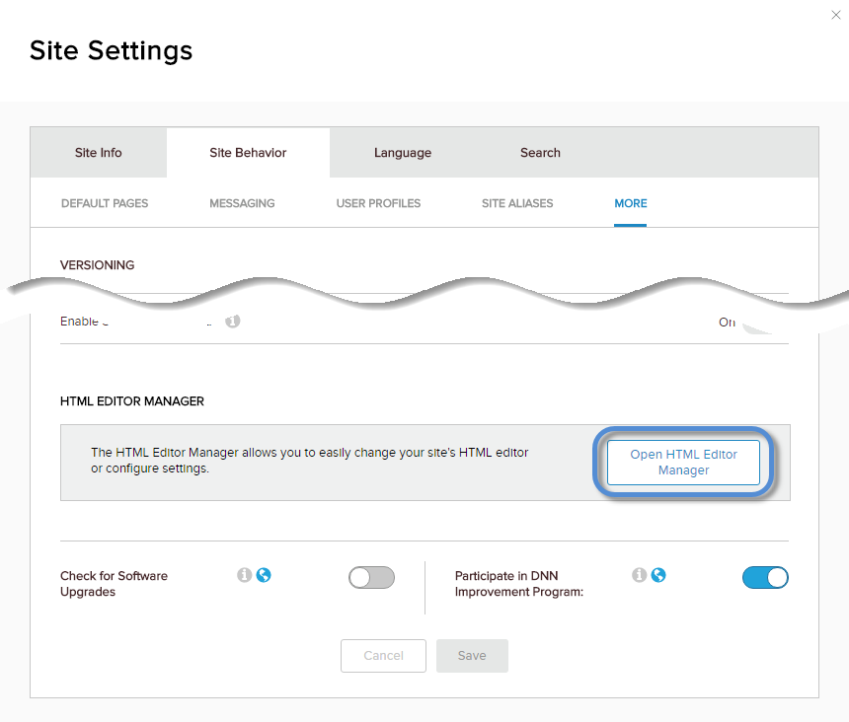Toggle Check for Software Upgrades switch
The image size is (849, 722).
click(371, 578)
